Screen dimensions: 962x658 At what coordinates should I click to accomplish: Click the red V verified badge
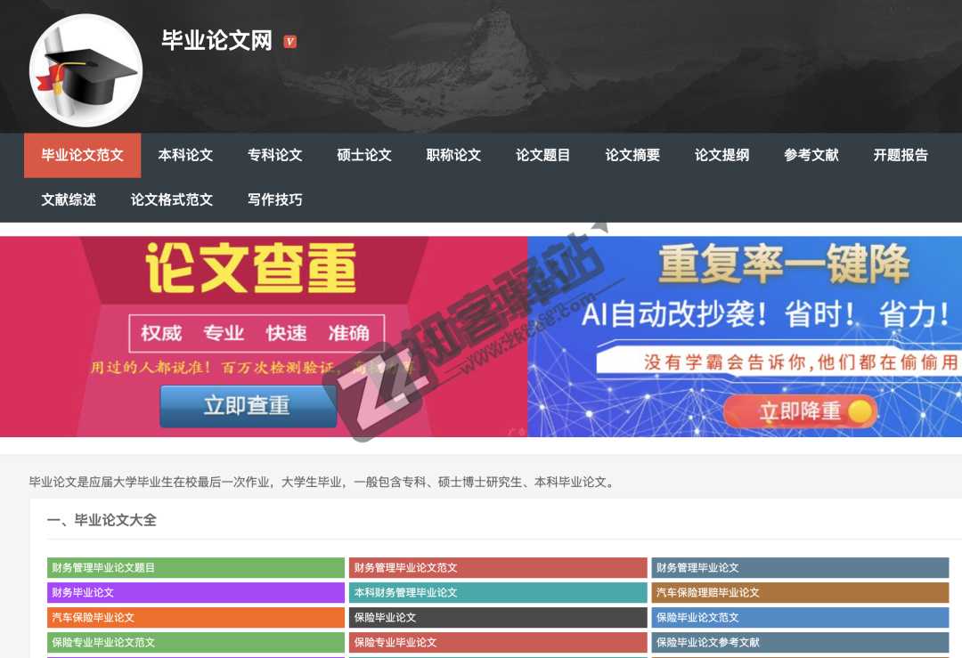tap(289, 42)
